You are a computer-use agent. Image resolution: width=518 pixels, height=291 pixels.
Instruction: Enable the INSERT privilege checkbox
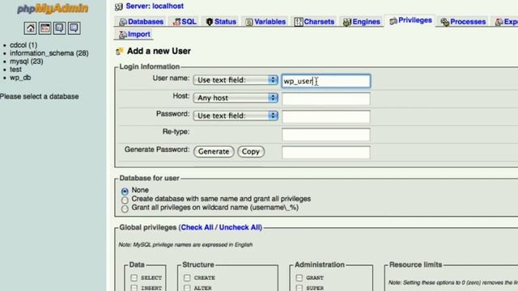[x=134, y=288]
